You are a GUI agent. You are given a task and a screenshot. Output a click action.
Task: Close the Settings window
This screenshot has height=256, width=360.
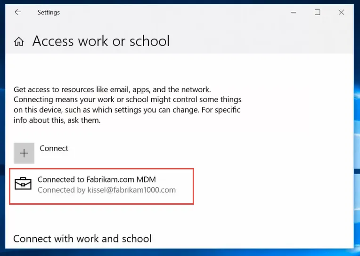pos(341,12)
